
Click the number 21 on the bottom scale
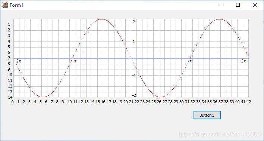click(131, 102)
